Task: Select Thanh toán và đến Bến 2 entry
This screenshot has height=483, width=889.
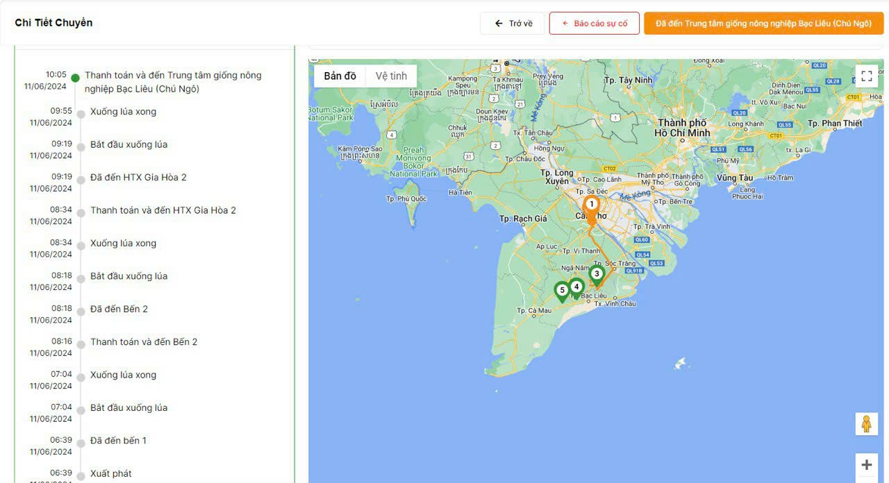Action: (x=144, y=342)
